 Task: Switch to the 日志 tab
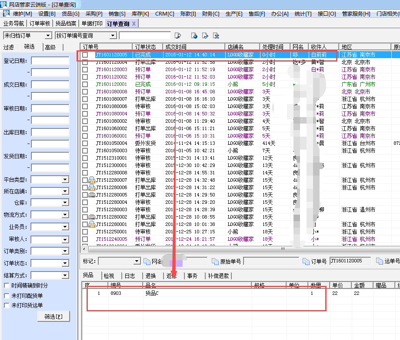(130, 276)
